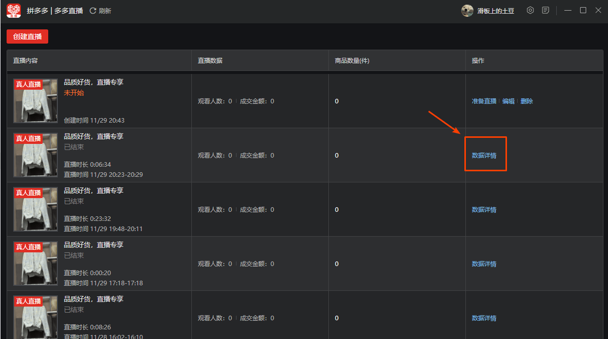Click the 商品数量(件) column header
The width and height of the screenshot is (608, 339).
pos(352,61)
